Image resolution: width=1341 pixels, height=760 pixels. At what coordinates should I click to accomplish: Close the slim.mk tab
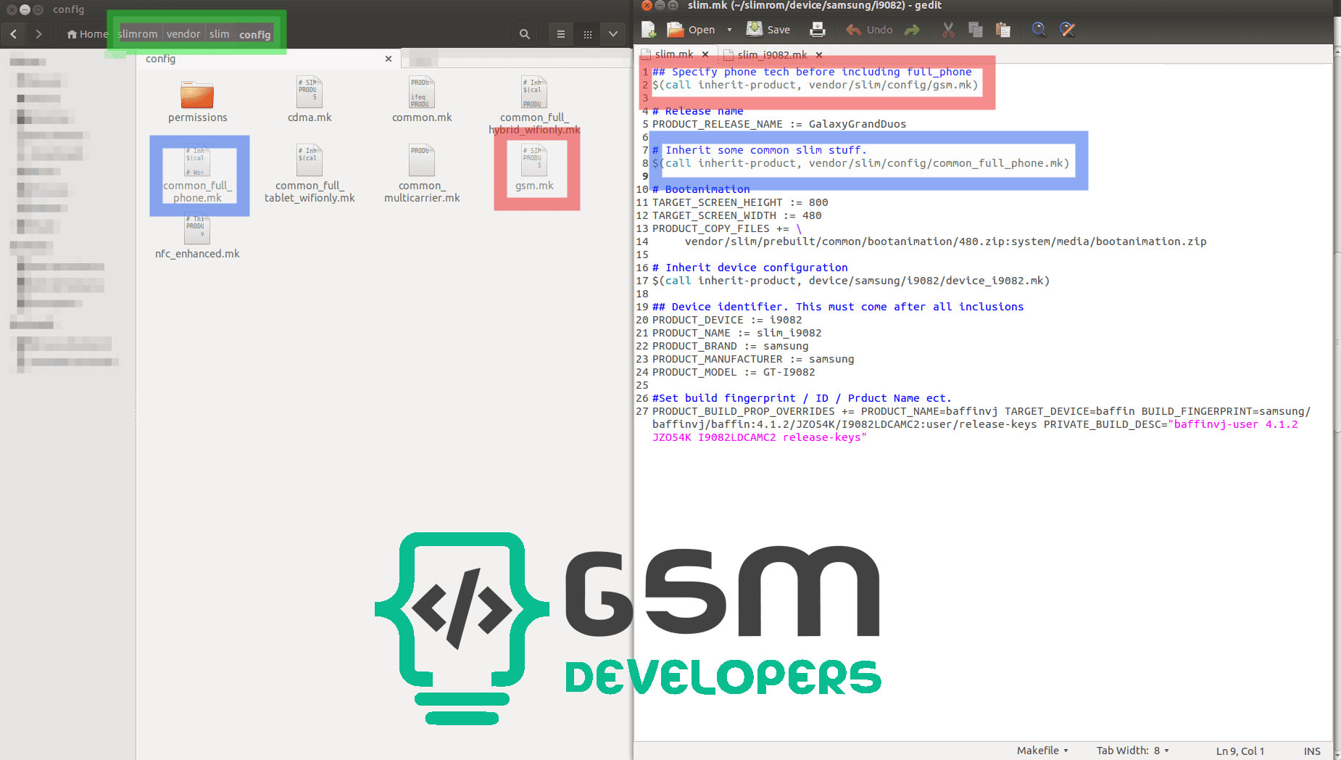pyautogui.click(x=705, y=54)
